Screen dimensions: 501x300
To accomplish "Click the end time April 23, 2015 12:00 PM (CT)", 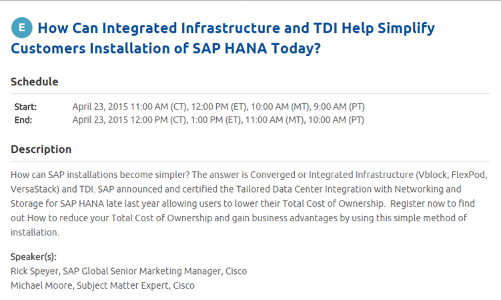I will tap(130, 120).
